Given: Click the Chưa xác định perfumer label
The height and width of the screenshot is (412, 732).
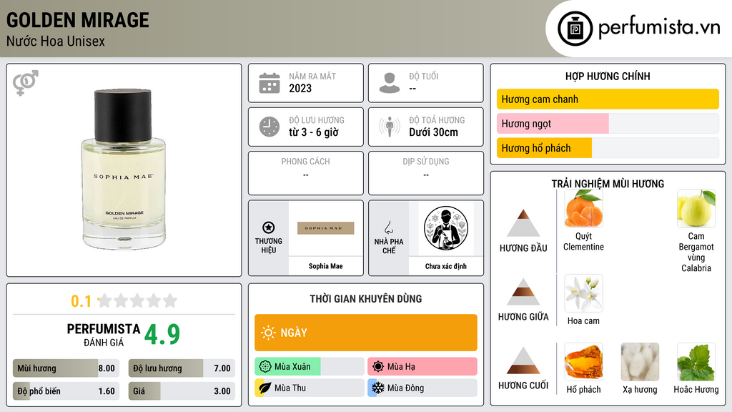Looking at the screenshot, I should point(446,266).
